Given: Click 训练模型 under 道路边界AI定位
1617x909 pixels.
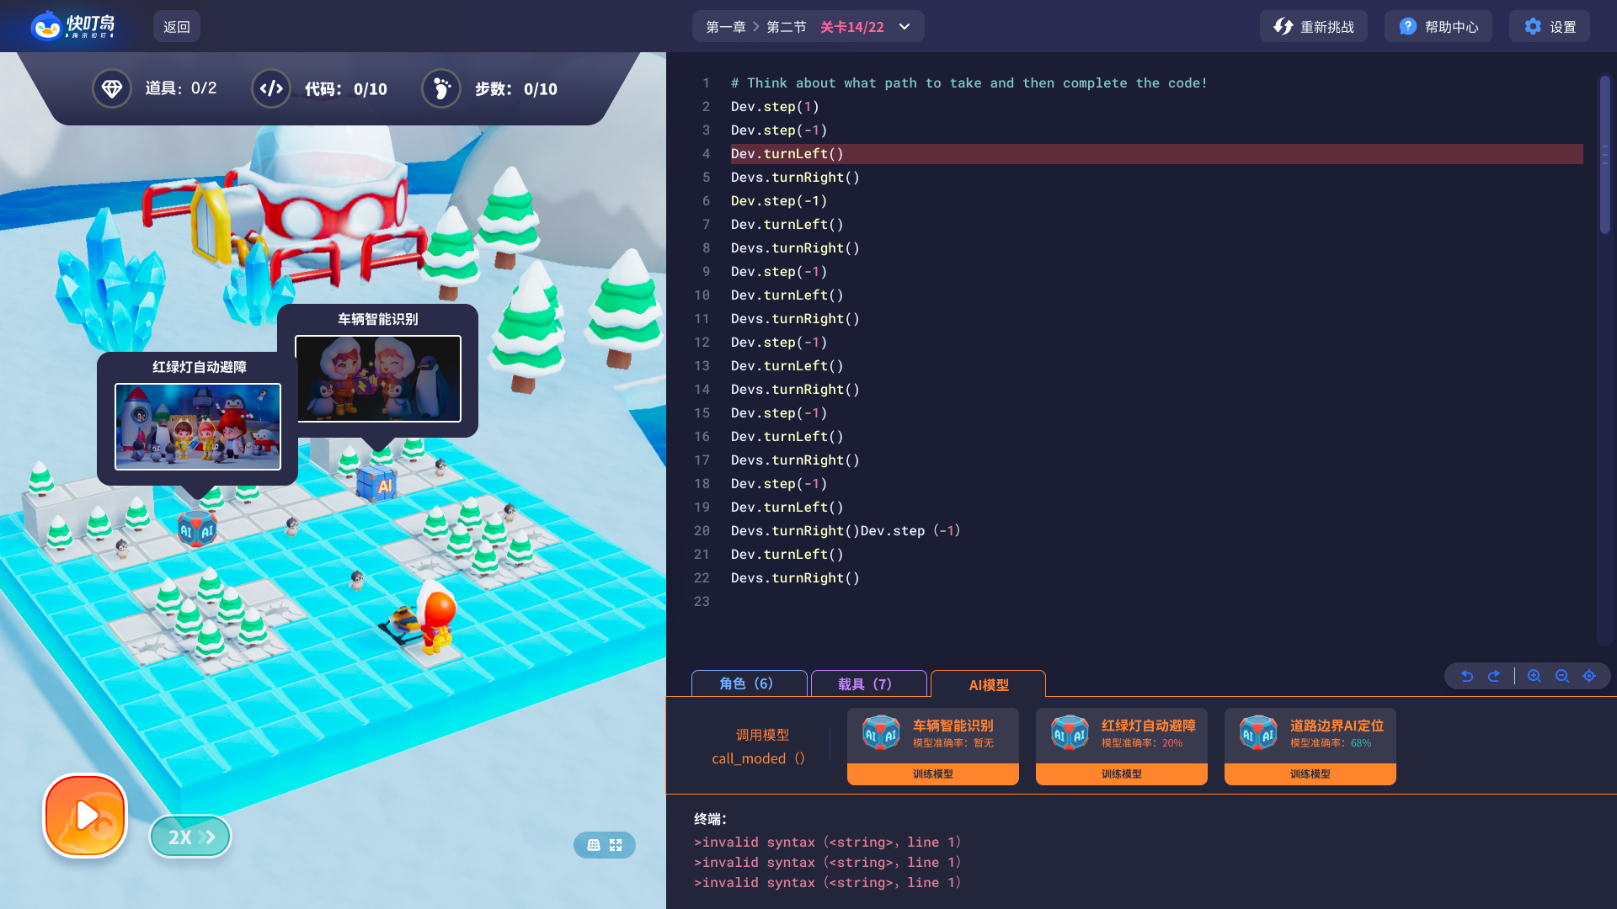Looking at the screenshot, I should (x=1310, y=774).
